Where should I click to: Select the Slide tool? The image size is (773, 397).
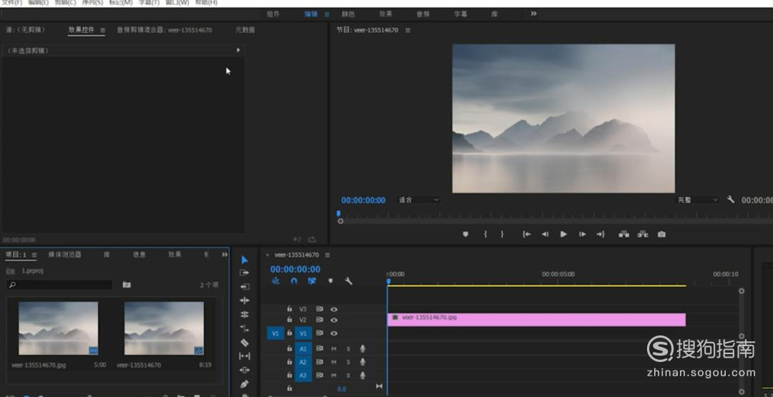tap(245, 370)
